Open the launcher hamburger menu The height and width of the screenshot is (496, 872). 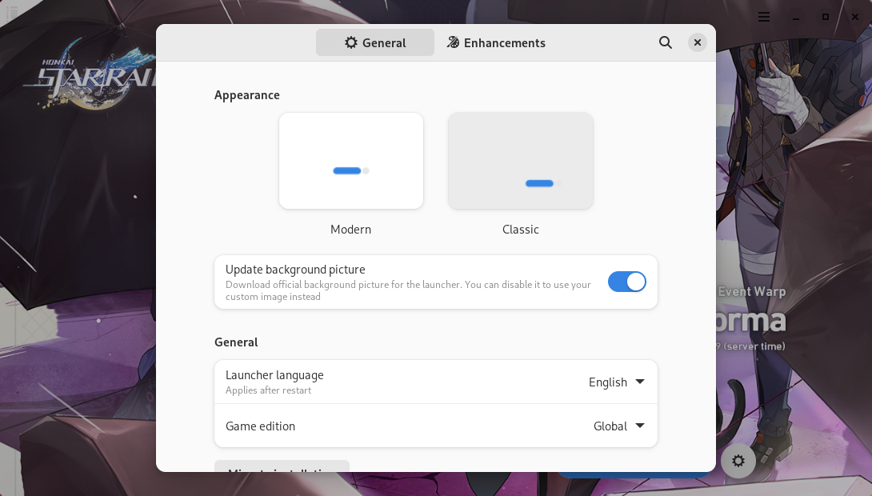pos(764,18)
